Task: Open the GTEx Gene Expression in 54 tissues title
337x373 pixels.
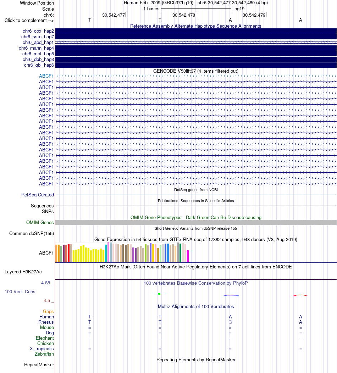Action: point(195,240)
